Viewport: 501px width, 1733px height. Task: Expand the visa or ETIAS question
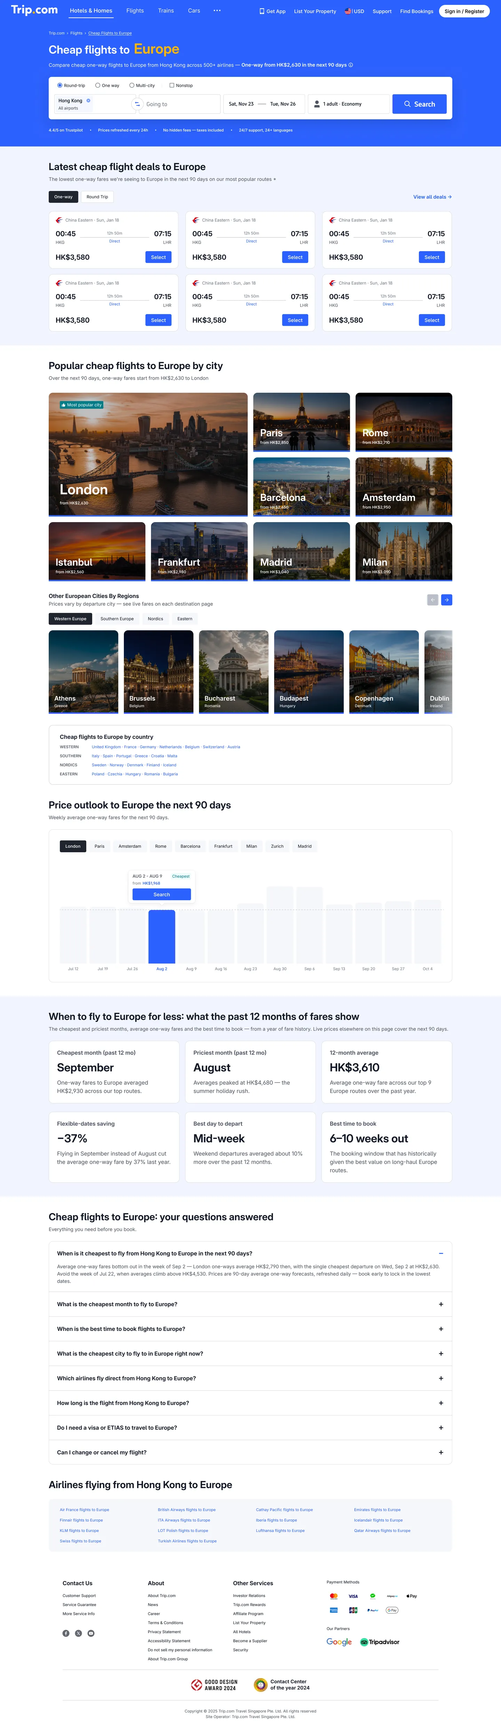[x=250, y=1428]
